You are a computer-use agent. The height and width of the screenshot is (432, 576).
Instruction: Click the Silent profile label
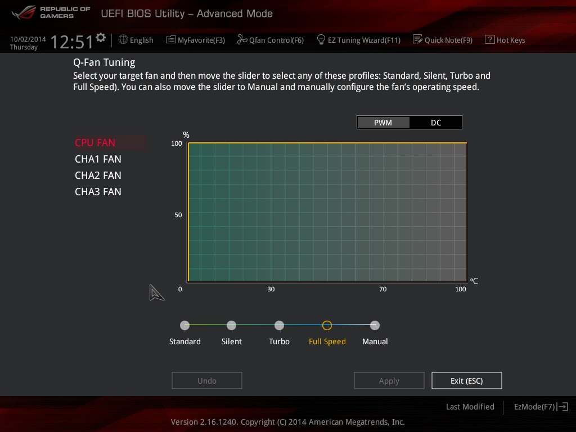pyautogui.click(x=231, y=341)
